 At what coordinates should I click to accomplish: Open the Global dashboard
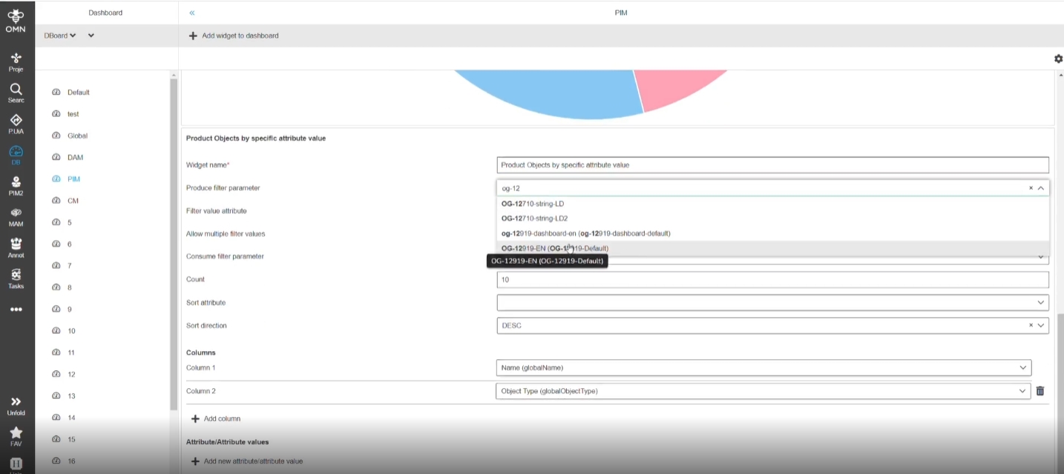[77, 136]
